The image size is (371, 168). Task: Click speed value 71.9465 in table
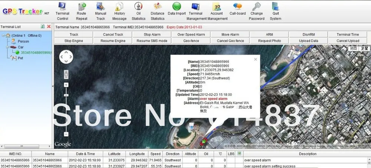pyautogui.click(x=155, y=160)
